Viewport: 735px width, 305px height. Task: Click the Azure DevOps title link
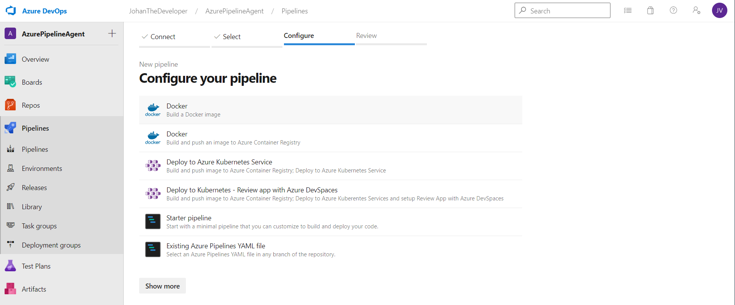click(x=44, y=11)
